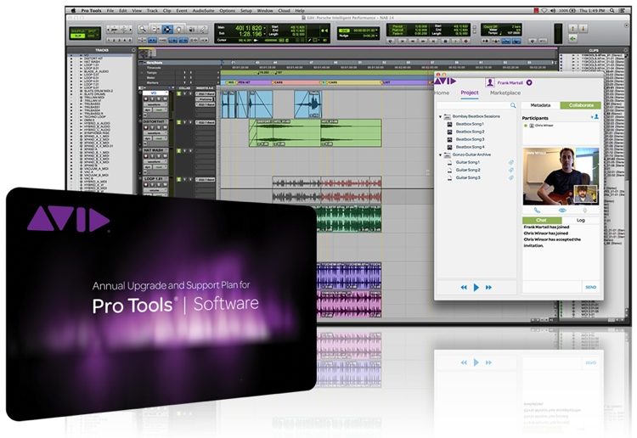Click the transport Stop button
This screenshot has width=637, height=438.
(x=445, y=41)
